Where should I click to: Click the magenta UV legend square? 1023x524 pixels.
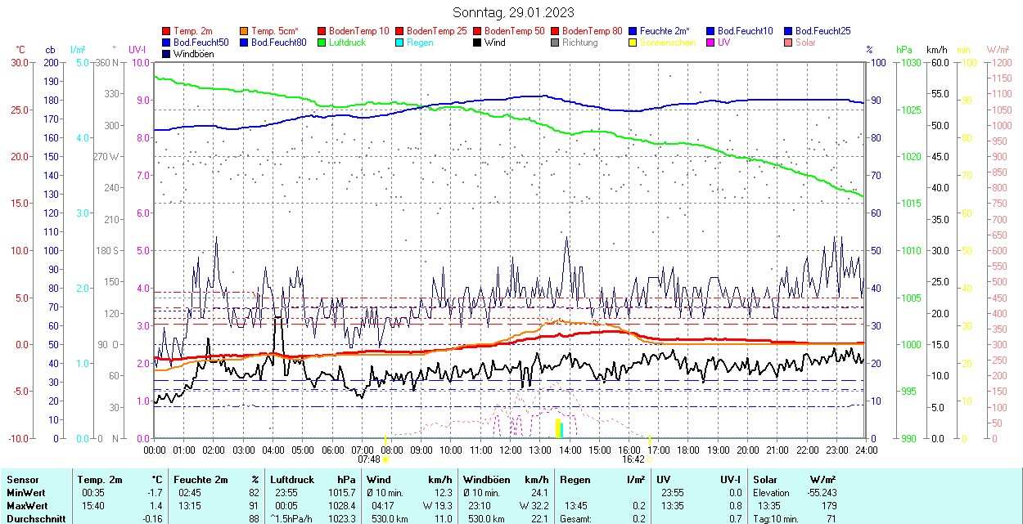click(x=710, y=43)
